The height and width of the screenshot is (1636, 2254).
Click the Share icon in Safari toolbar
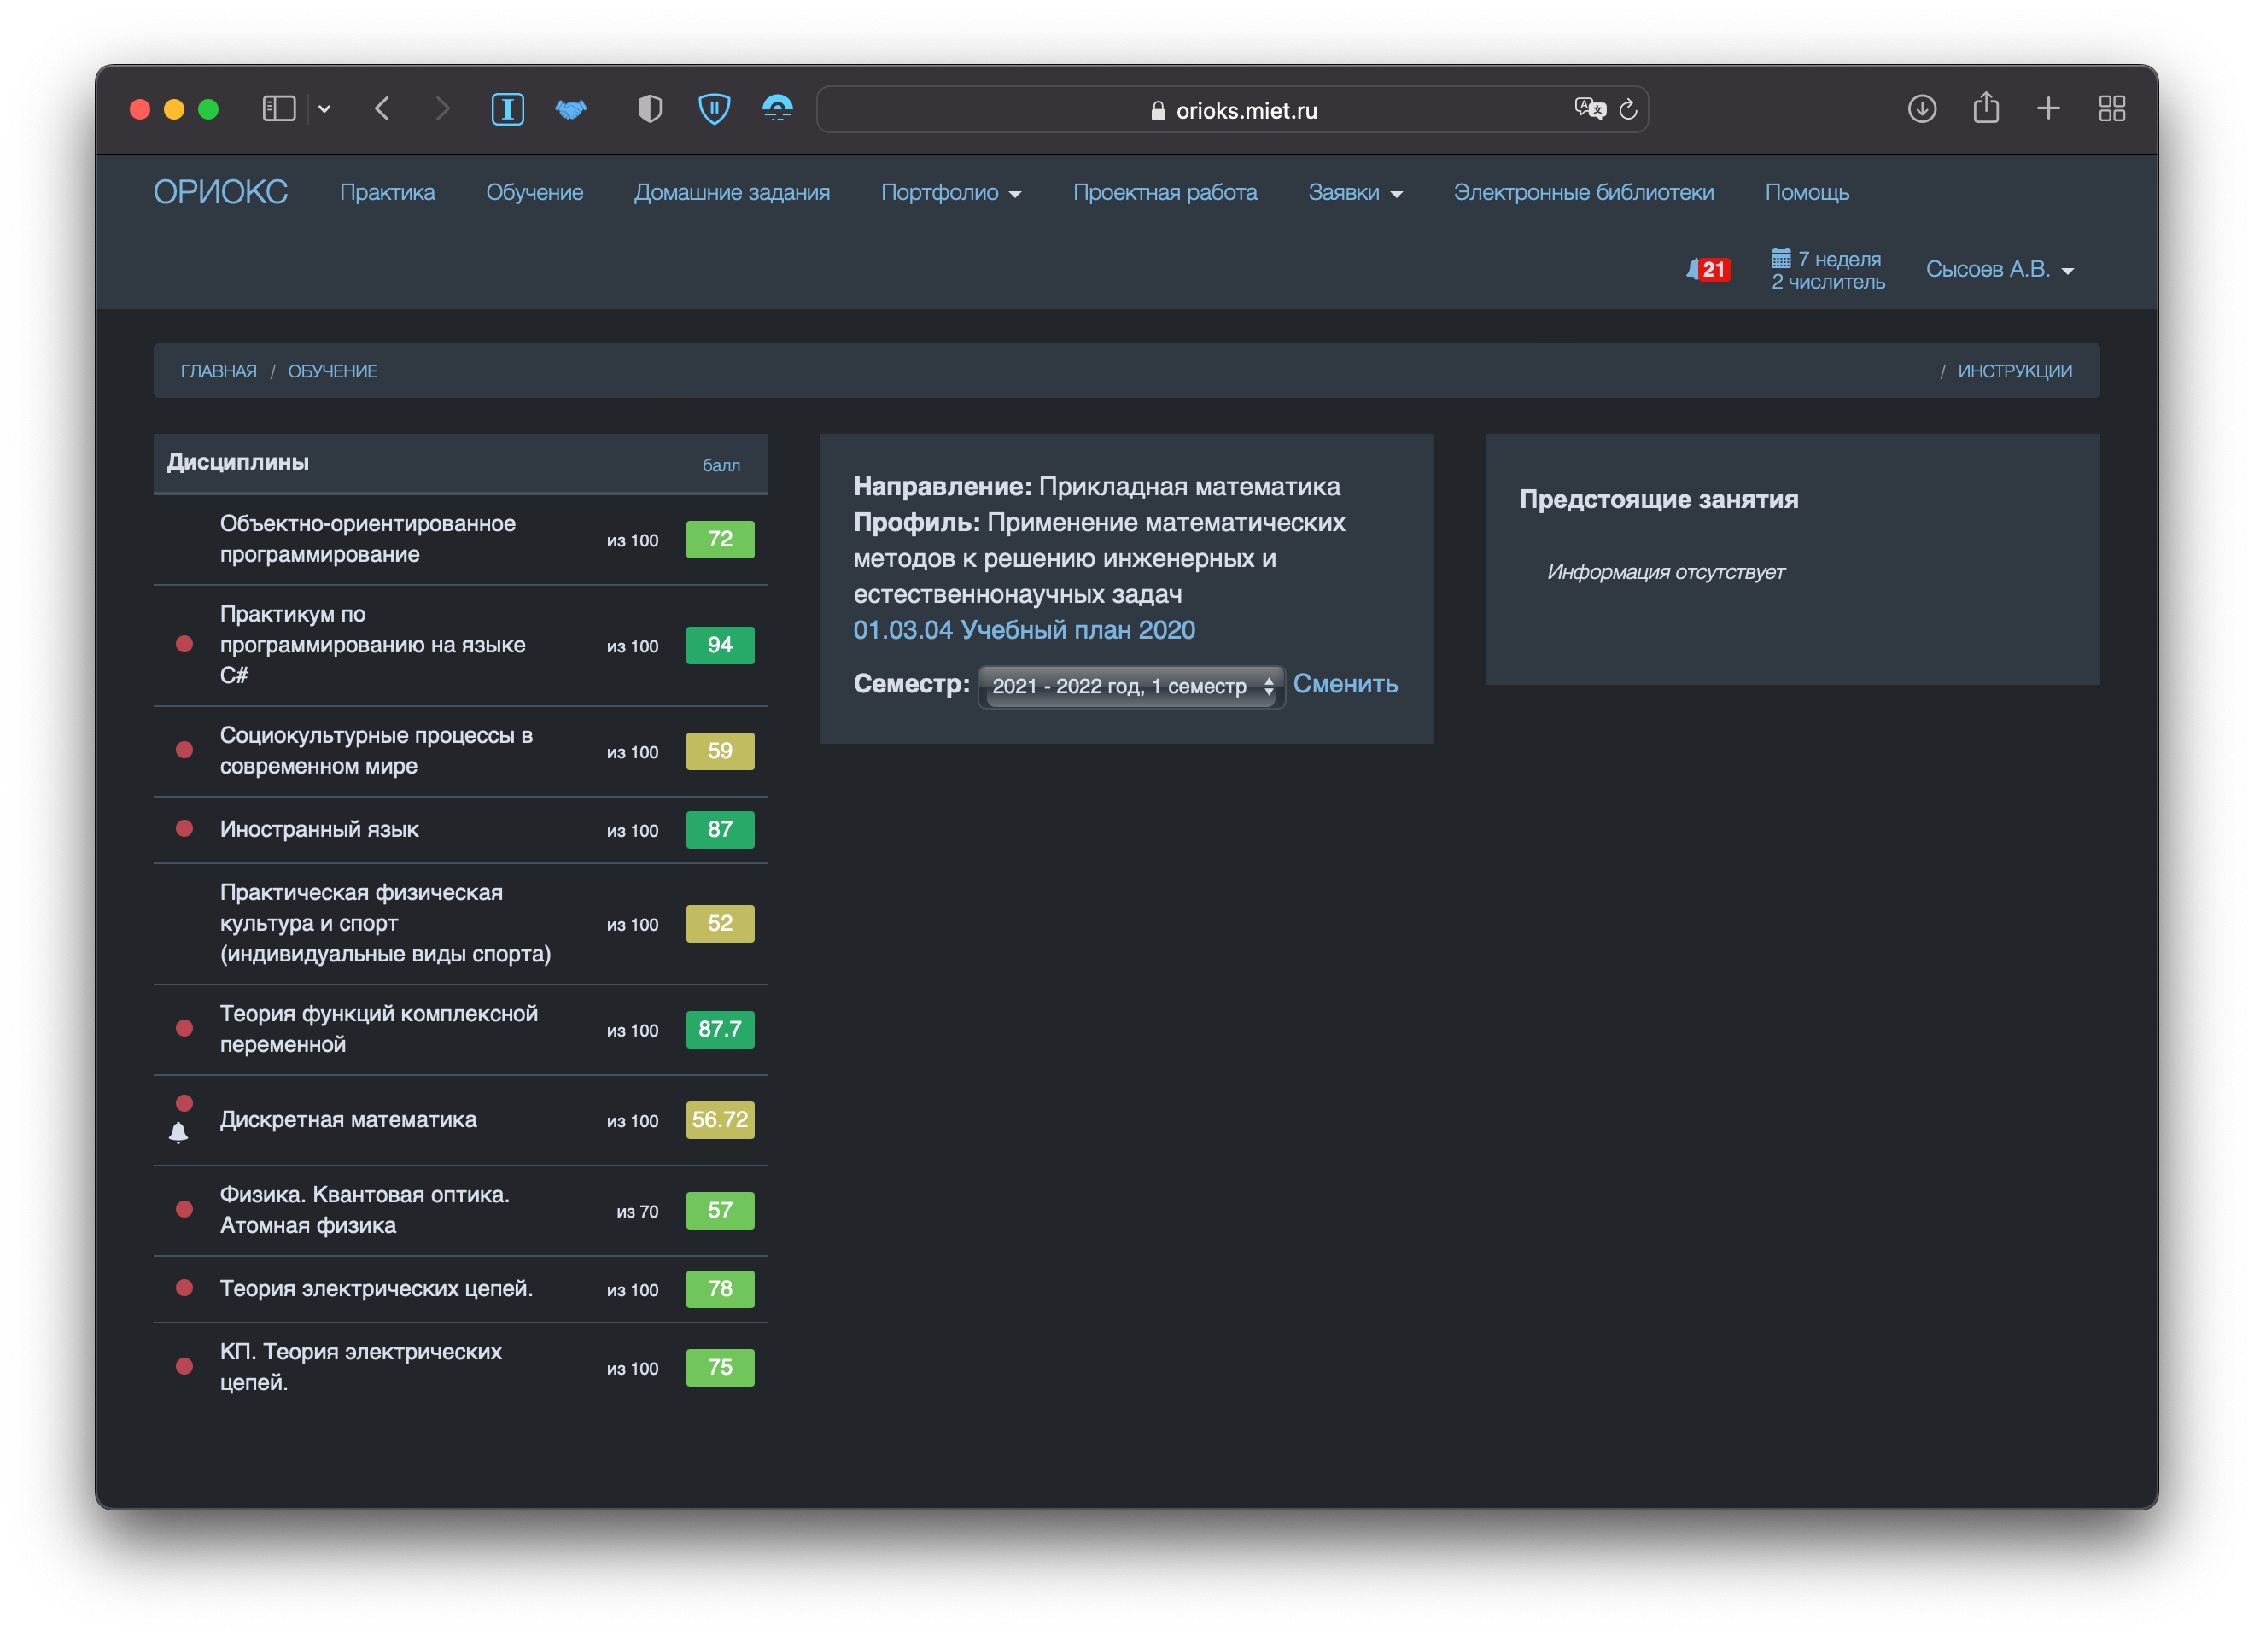tap(1985, 108)
